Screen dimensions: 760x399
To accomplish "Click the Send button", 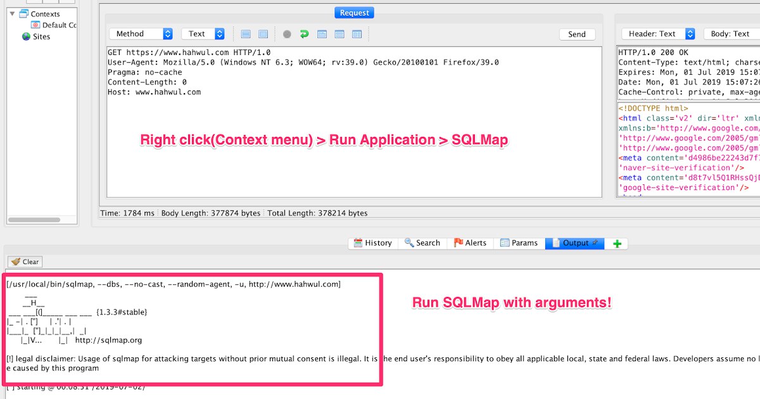I will [x=577, y=34].
